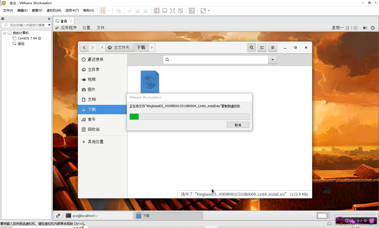Viewport: 379px width, 228px height.
Task: Navigate to 主文件夹 in the path bar
Action: (119, 48)
